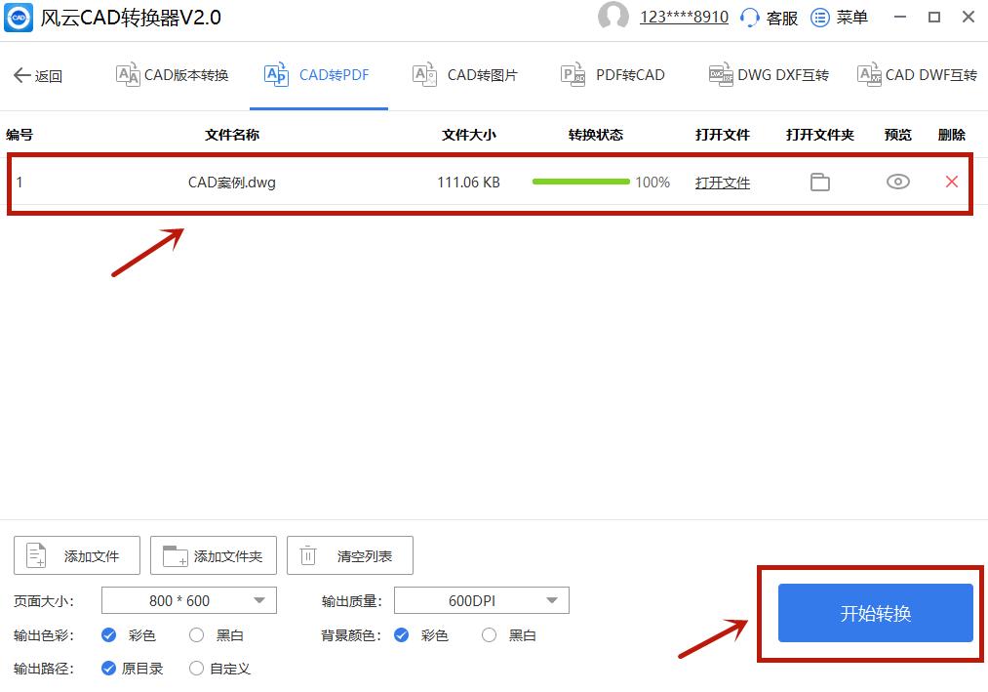Switch to the CAD转图片 tab
Image resolution: width=988 pixels, height=692 pixels.
[465, 74]
